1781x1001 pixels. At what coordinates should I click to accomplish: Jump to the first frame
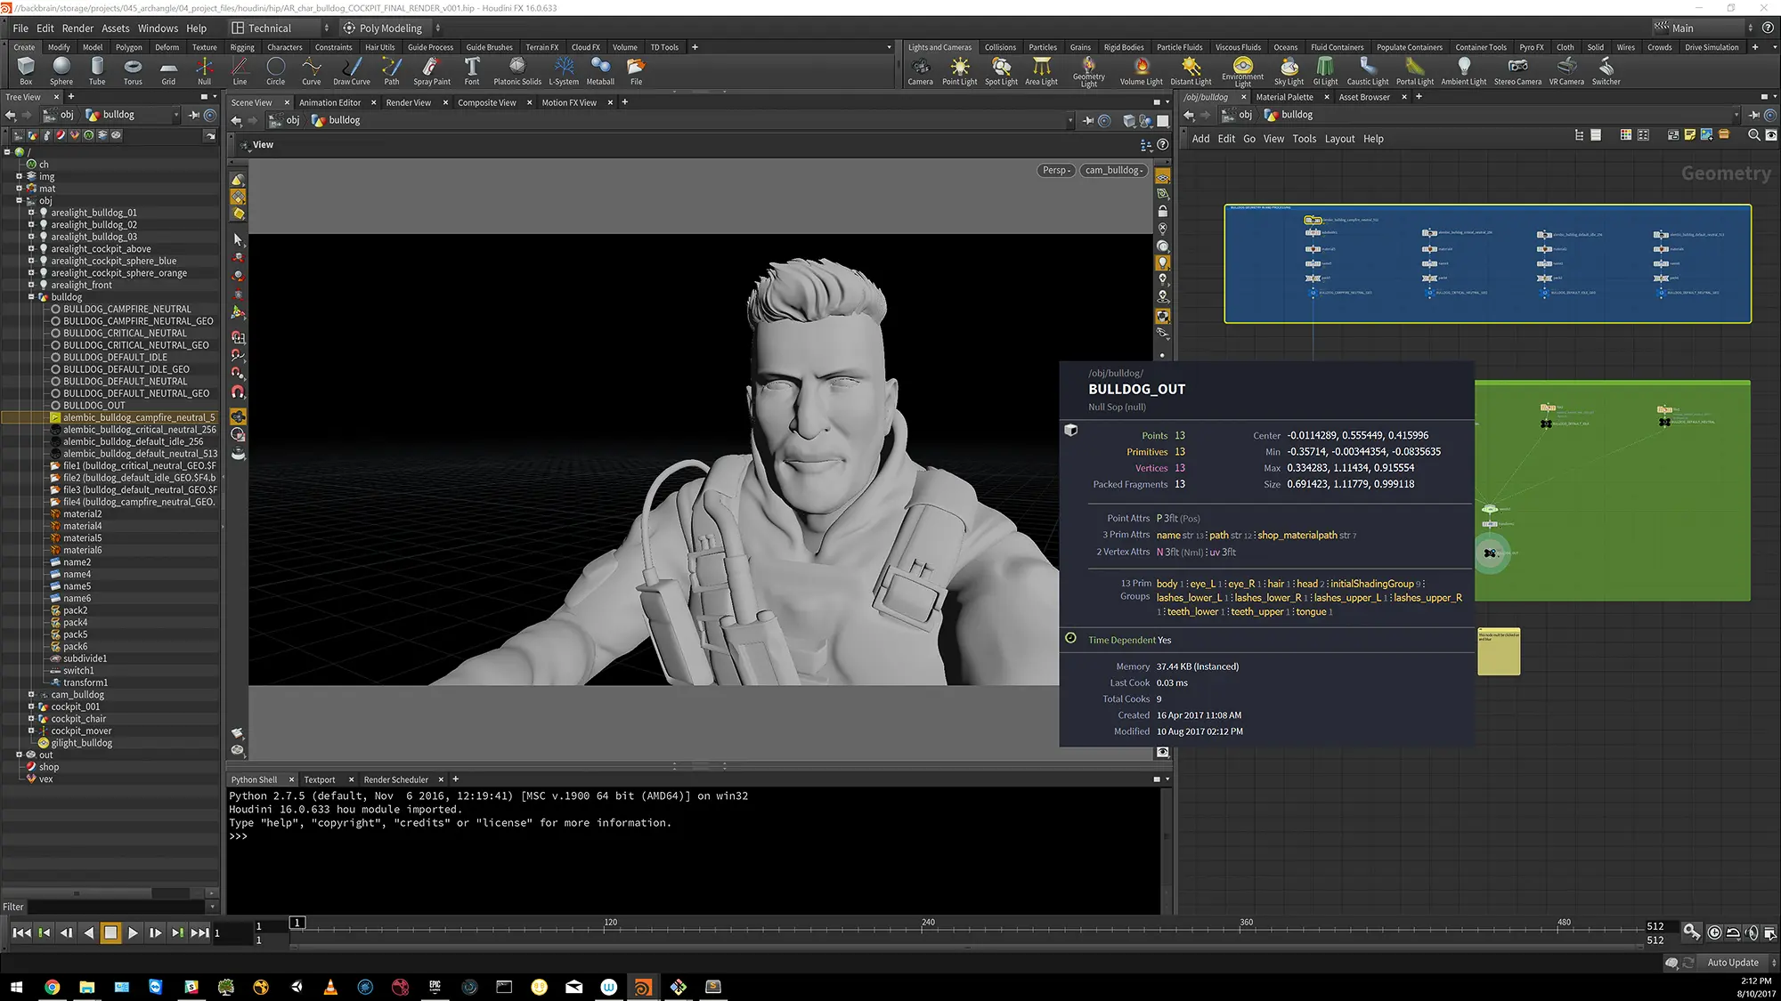21,932
